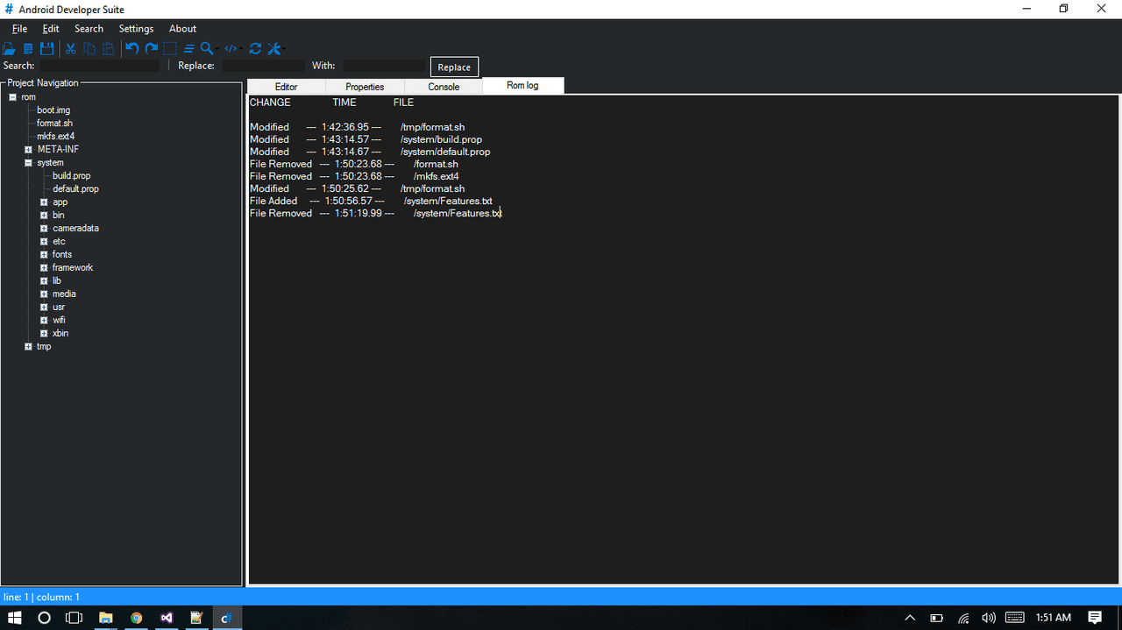Open the wrench and screwdriver tools icon
This screenshot has height=630, width=1122.
pyautogui.click(x=275, y=49)
